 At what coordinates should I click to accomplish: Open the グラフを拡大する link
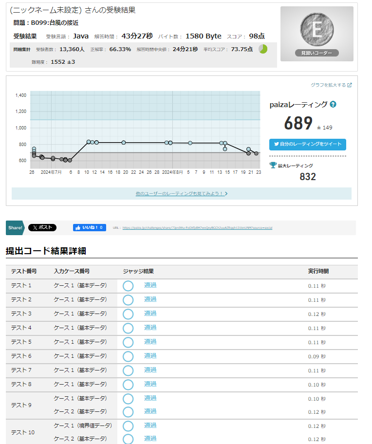[331, 85]
